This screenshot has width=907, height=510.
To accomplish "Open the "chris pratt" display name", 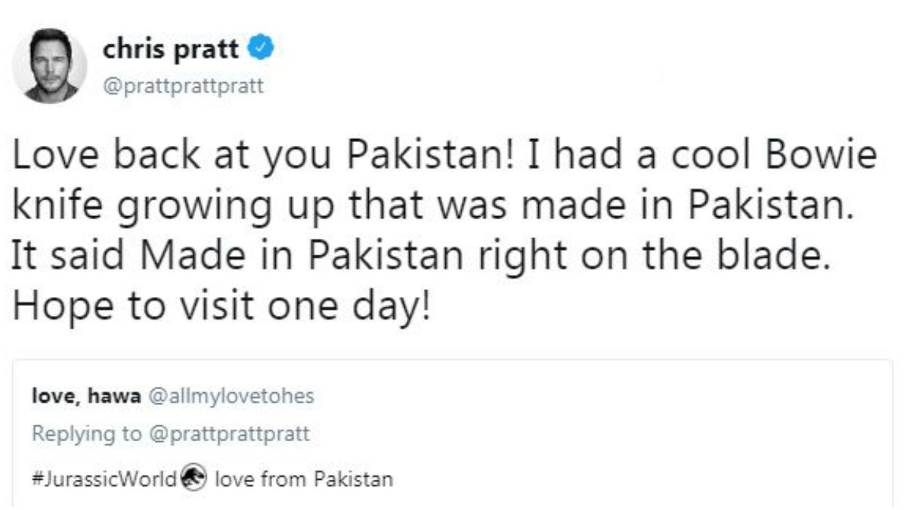I will coord(171,50).
